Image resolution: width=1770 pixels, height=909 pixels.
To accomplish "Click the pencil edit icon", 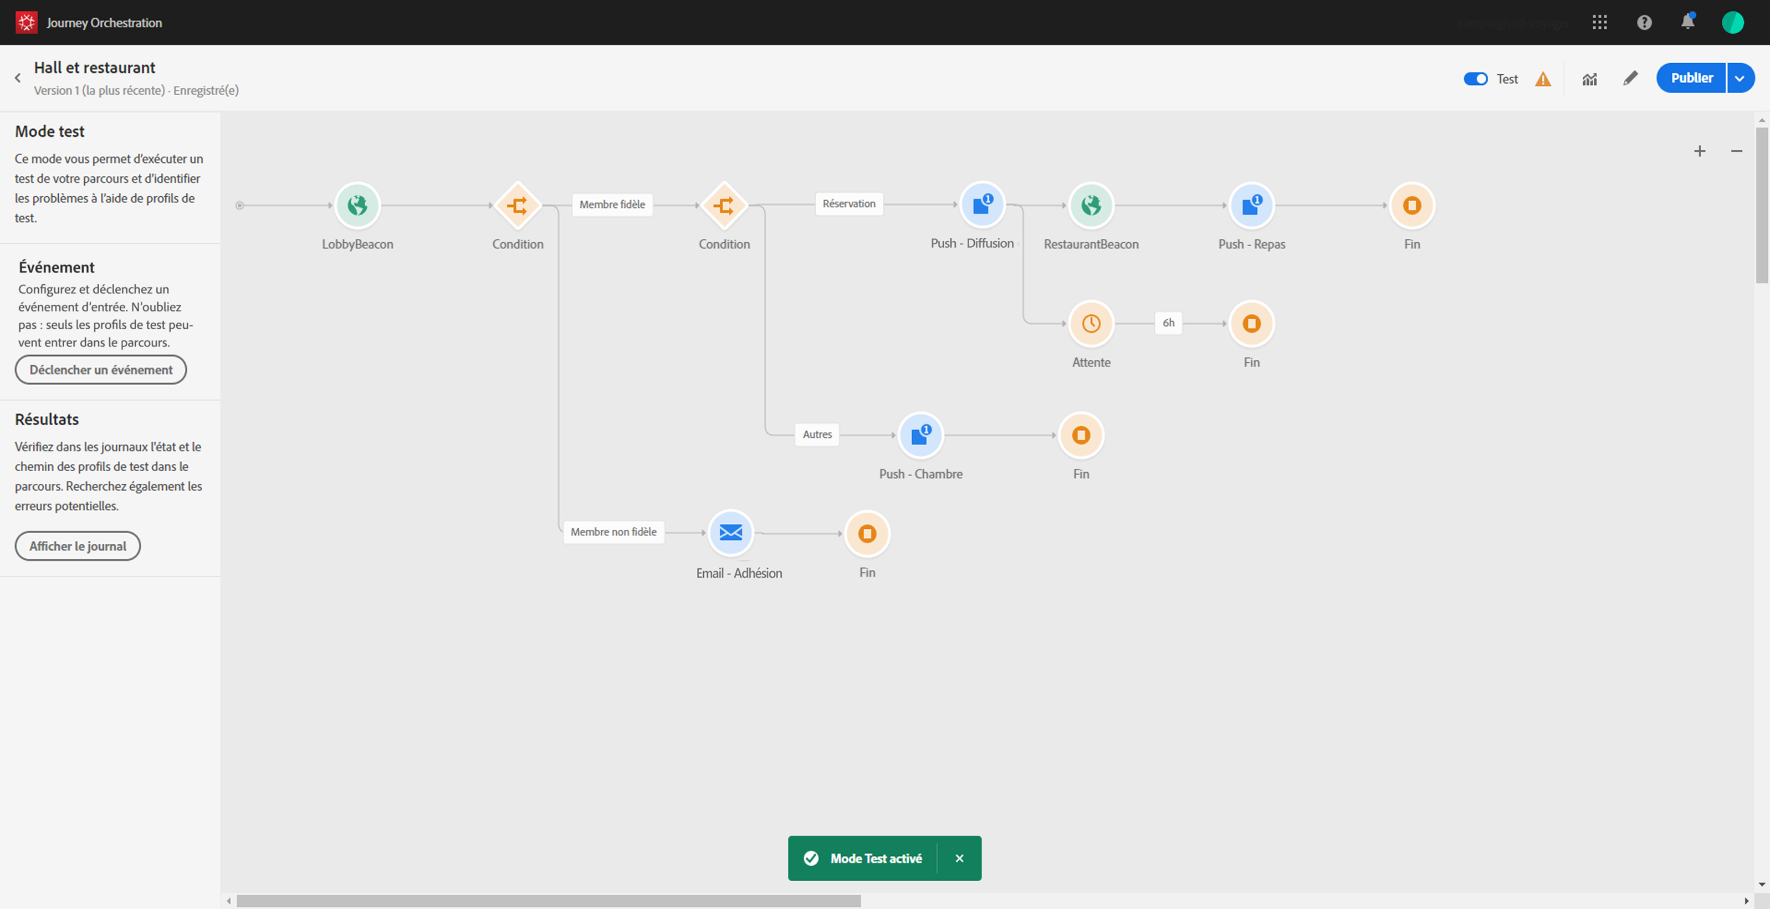I will pos(1630,78).
